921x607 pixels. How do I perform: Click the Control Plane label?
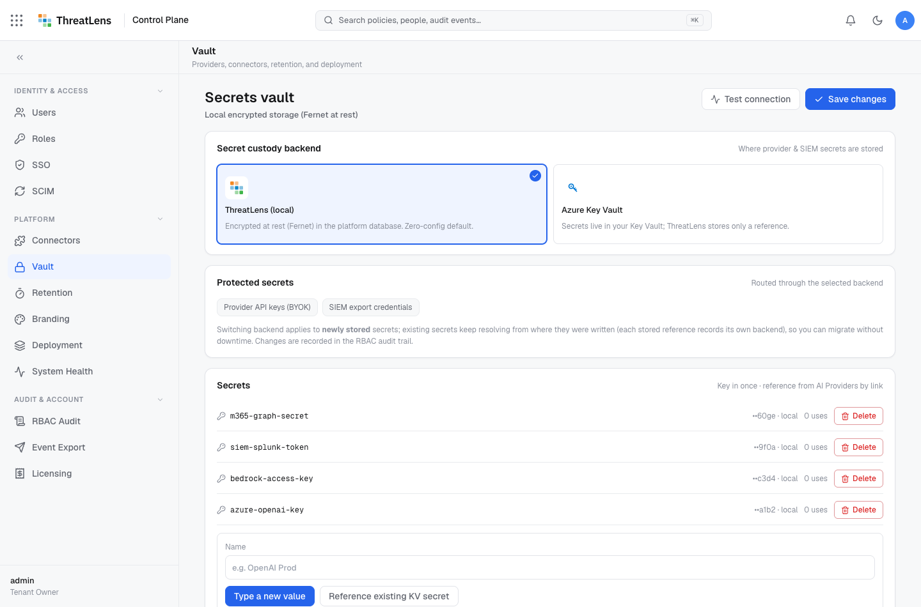161,20
